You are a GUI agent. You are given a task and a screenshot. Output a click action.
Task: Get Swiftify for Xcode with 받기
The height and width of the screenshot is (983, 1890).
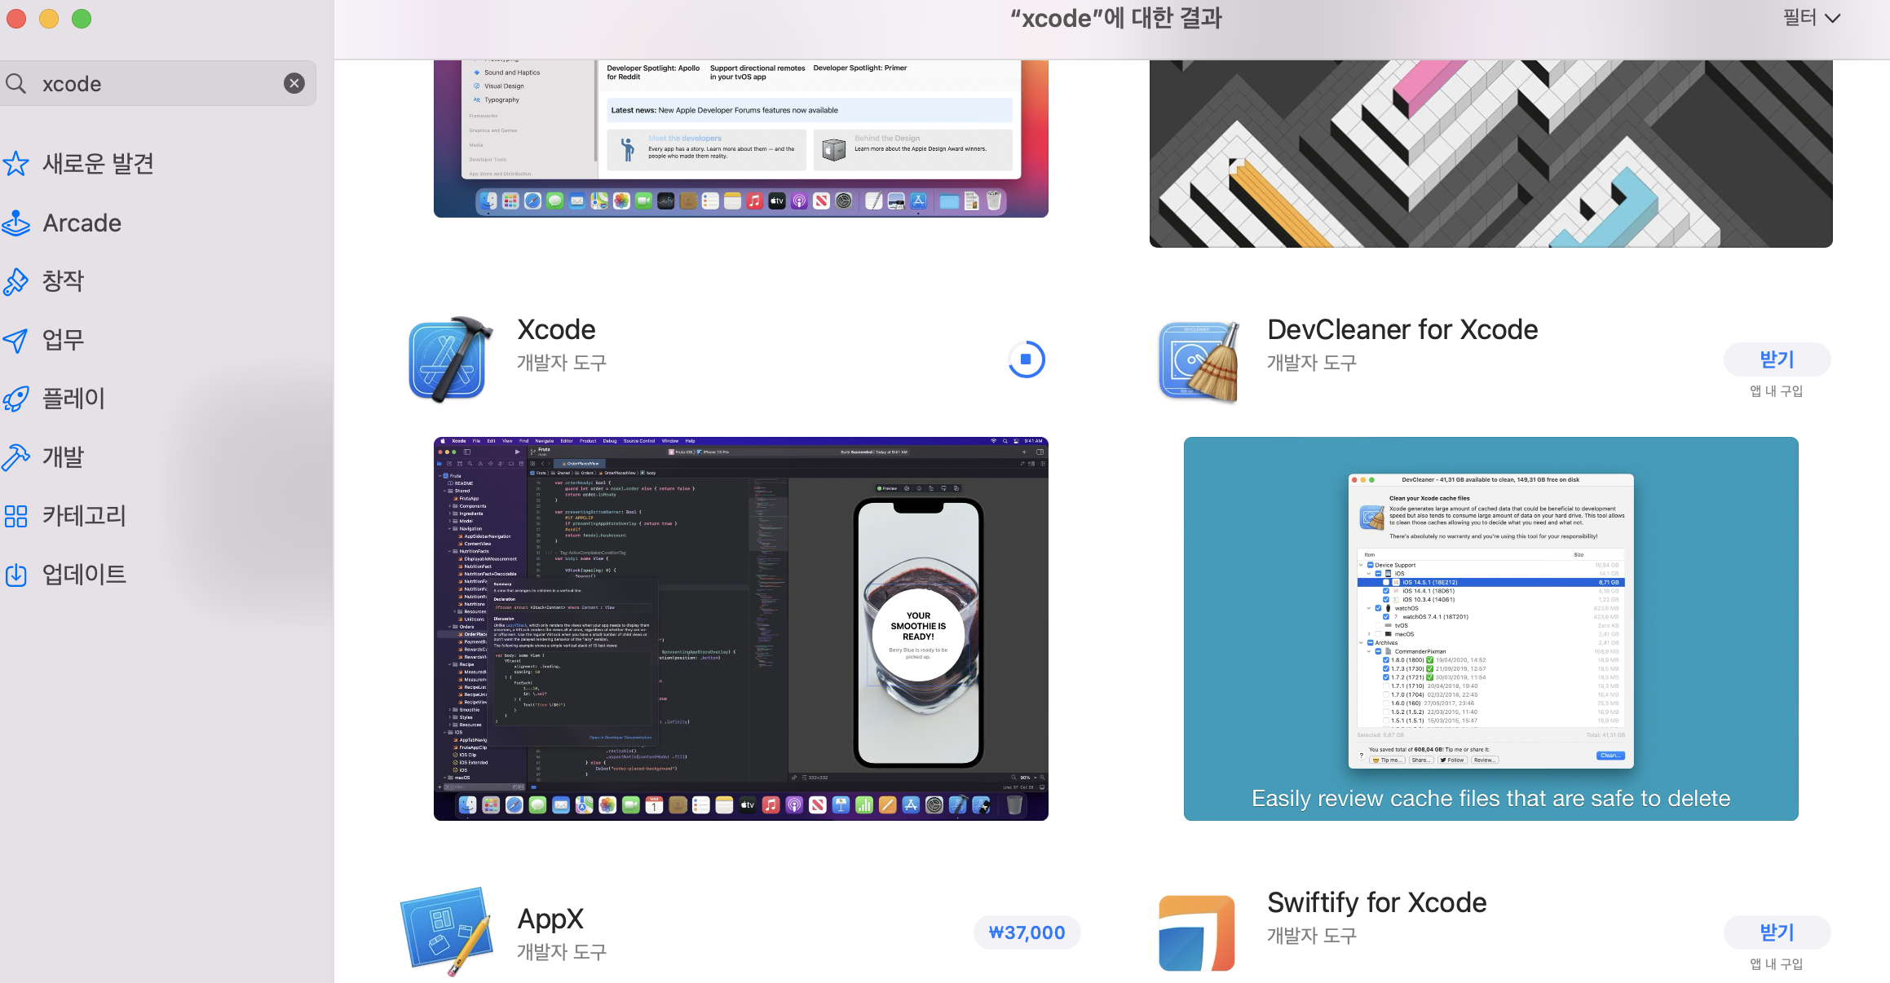tap(1777, 932)
